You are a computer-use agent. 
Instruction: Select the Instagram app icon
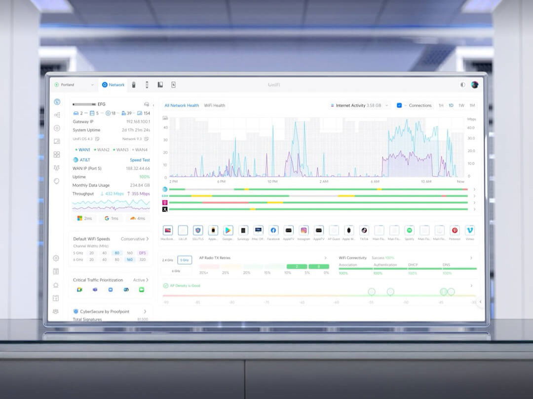pyautogui.click(x=304, y=230)
